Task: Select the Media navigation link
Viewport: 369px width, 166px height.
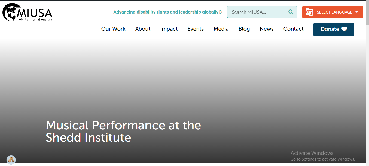Action: pyautogui.click(x=221, y=29)
